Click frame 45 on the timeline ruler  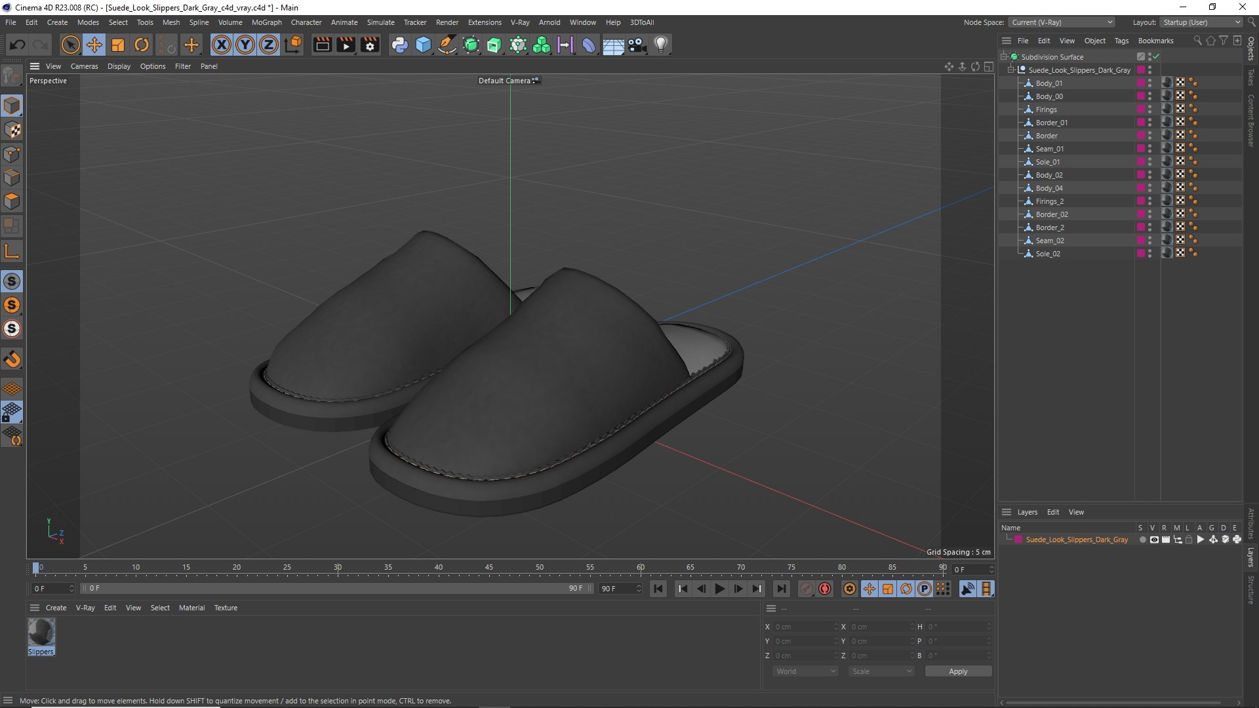click(489, 568)
